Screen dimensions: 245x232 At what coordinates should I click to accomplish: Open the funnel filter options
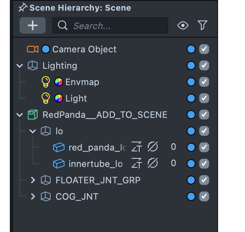pyautogui.click(x=203, y=25)
